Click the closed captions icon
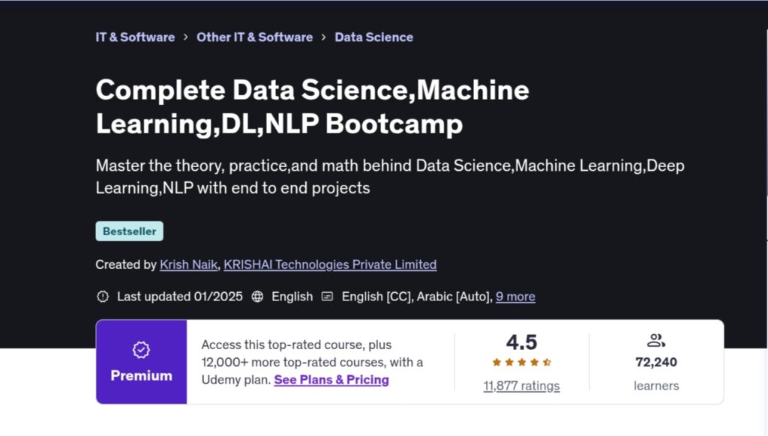768x436 pixels. pyautogui.click(x=327, y=297)
